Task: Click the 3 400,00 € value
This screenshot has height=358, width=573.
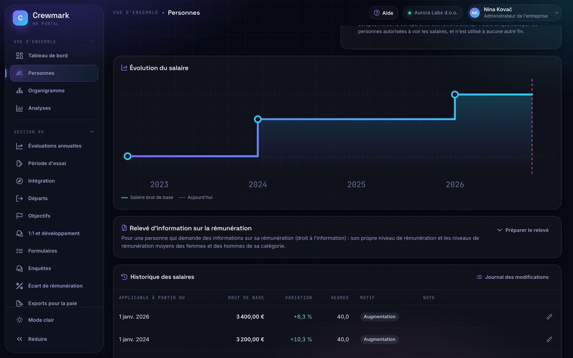Action: [250, 317]
